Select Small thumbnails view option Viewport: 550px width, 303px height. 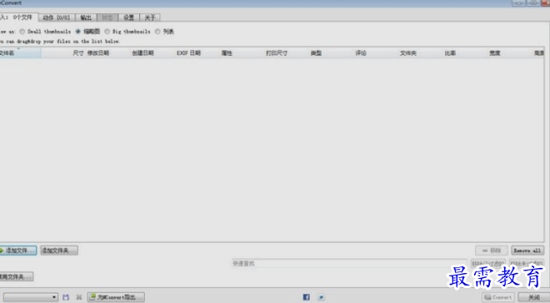click(22, 32)
